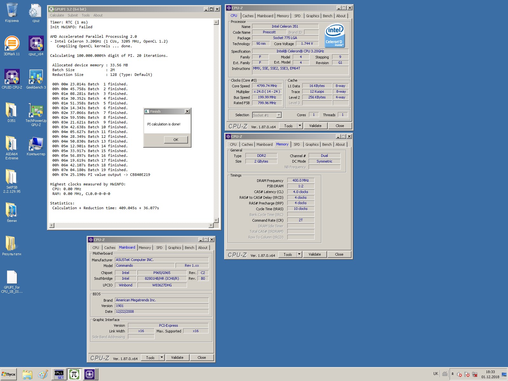Image resolution: width=508 pixels, height=381 pixels.
Task: Switch to the PLL SET taskbar button
Action: pos(59,375)
